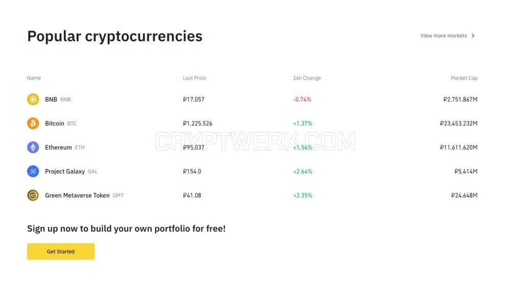Click the Market Cap column header

[x=464, y=78]
